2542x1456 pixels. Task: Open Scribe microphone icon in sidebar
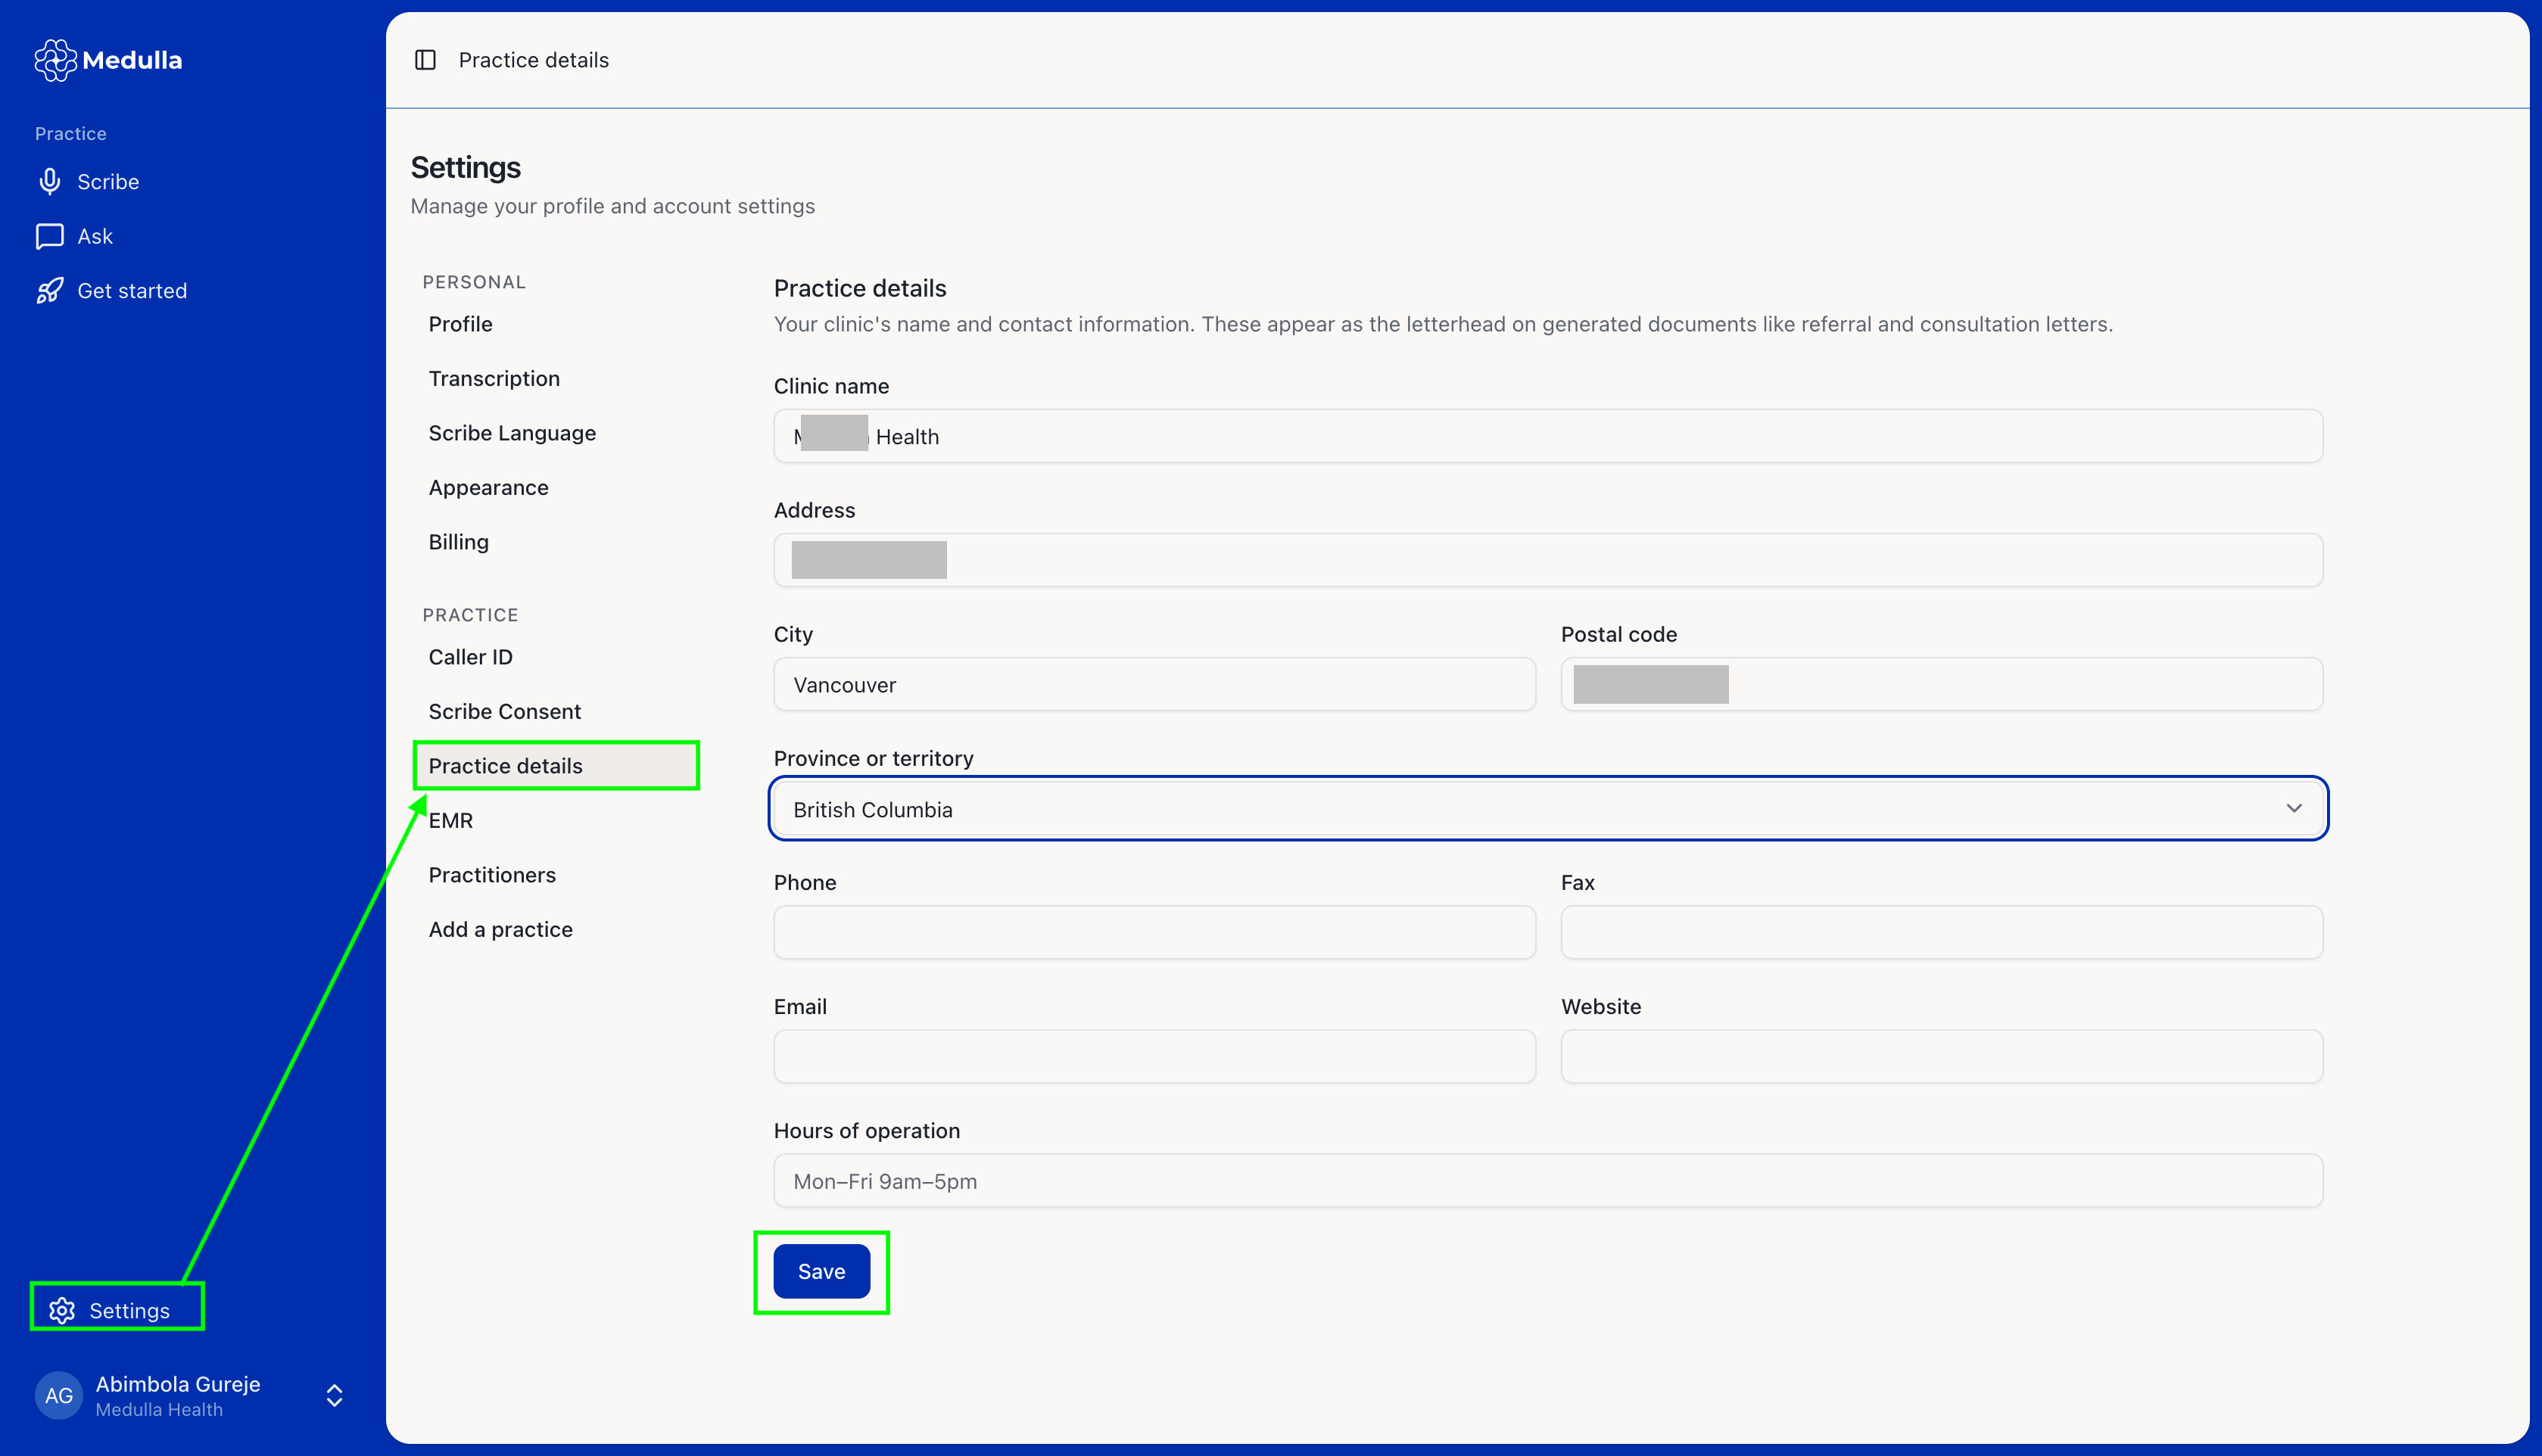[50, 181]
